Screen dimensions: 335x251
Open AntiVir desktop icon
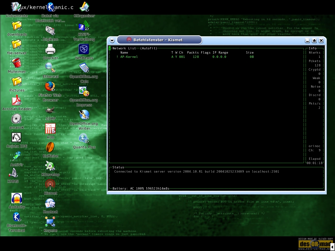17,156
